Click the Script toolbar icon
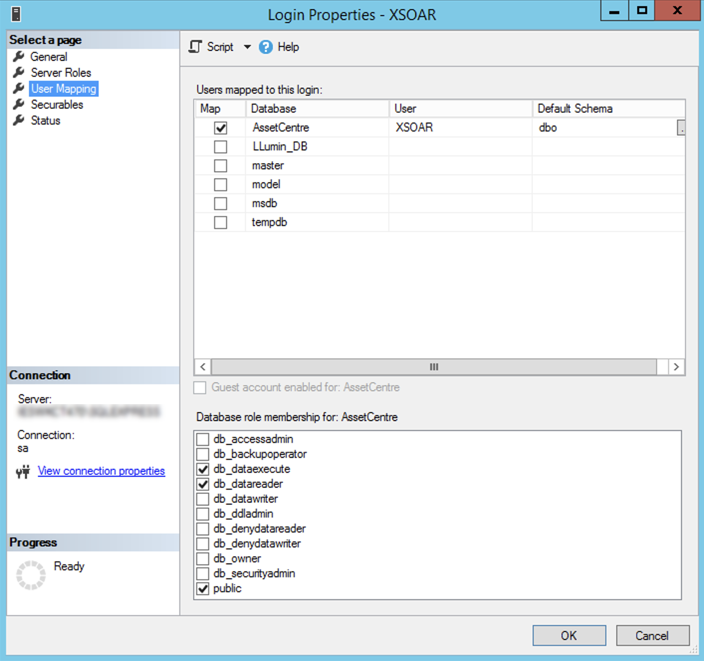Viewport: 704px width, 661px height. pyautogui.click(x=195, y=47)
